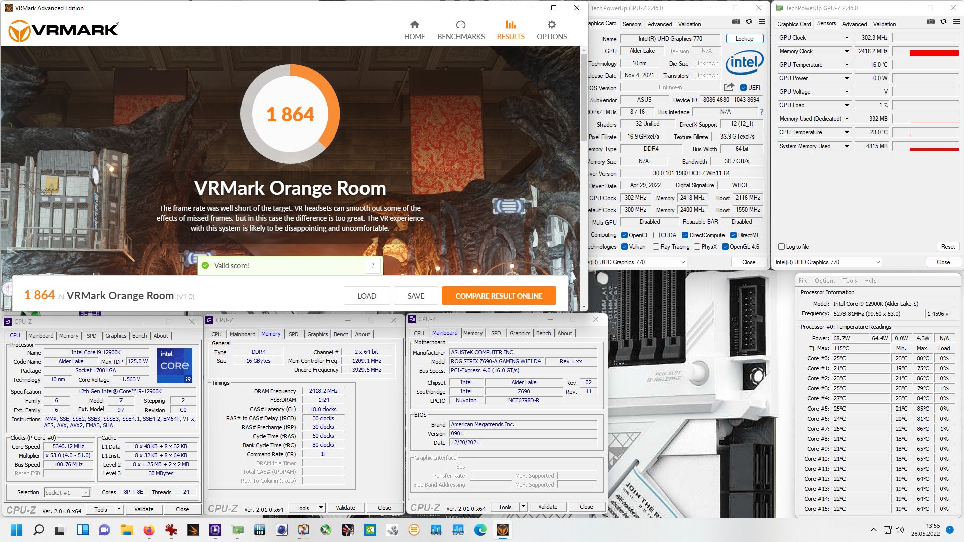Show hidden system tray icons
Image resolution: width=964 pixels, height=542 pixels.
(873, 530)
